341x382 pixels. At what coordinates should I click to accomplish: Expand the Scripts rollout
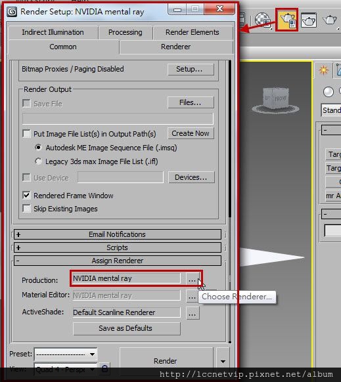(x=118, y=247)
